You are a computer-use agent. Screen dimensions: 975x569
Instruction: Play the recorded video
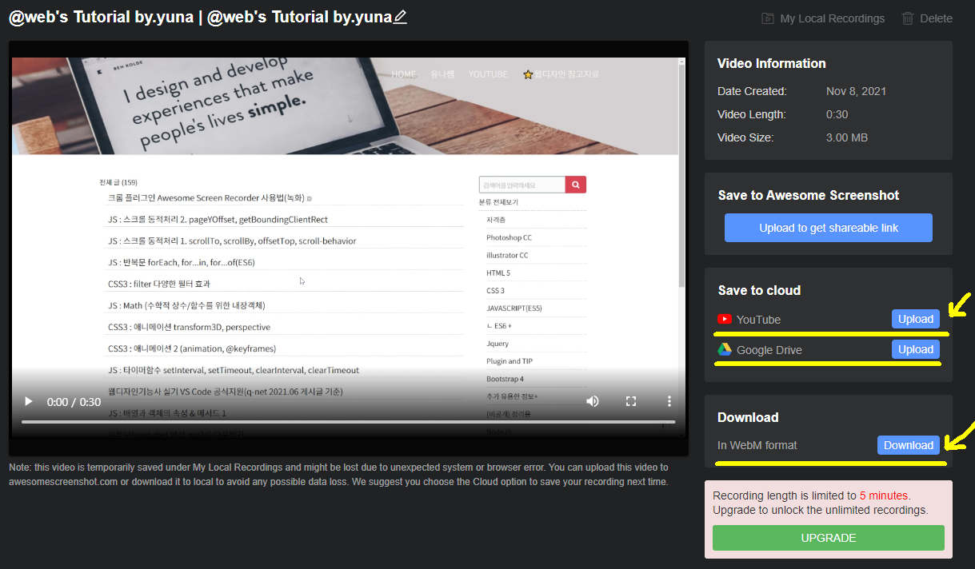coord(29,401)
